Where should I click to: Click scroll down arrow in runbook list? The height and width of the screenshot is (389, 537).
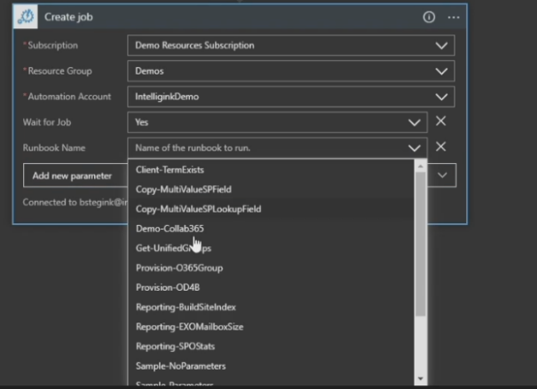coord(420,378)
